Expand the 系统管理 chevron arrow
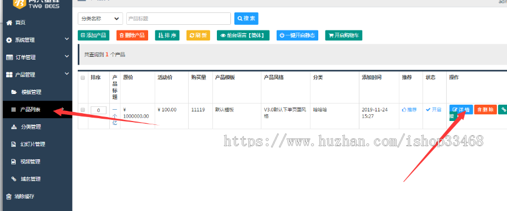Image resolution: width=507 pixels, height=211 pixels. (67, 39)
